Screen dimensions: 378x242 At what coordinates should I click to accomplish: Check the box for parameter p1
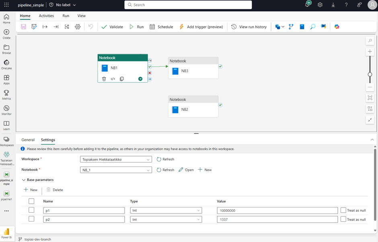click(31, 210)
